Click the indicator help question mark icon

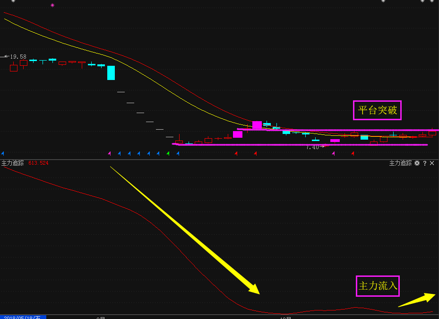[424, 163]
